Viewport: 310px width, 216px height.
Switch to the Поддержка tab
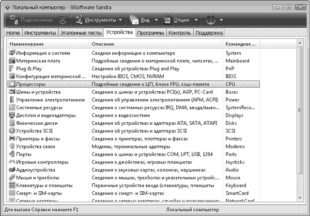[x=209, y=32]
